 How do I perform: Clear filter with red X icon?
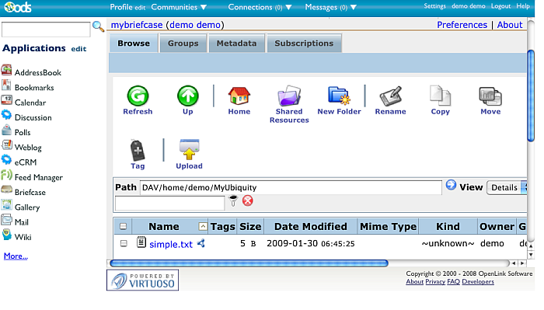248,200
